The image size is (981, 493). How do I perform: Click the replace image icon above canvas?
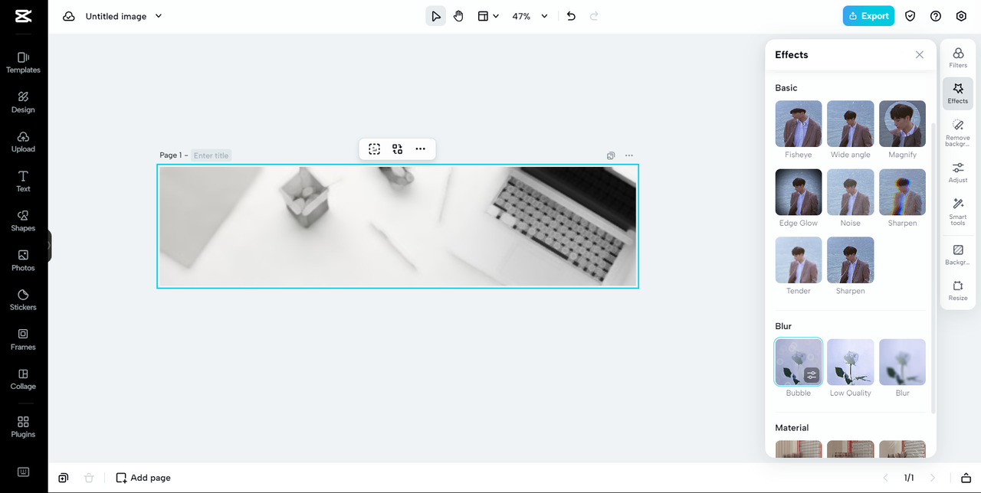[397, 149]
